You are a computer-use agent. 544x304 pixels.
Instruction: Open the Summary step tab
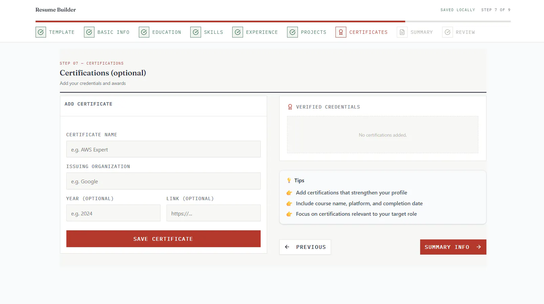[x=415, y=32]
